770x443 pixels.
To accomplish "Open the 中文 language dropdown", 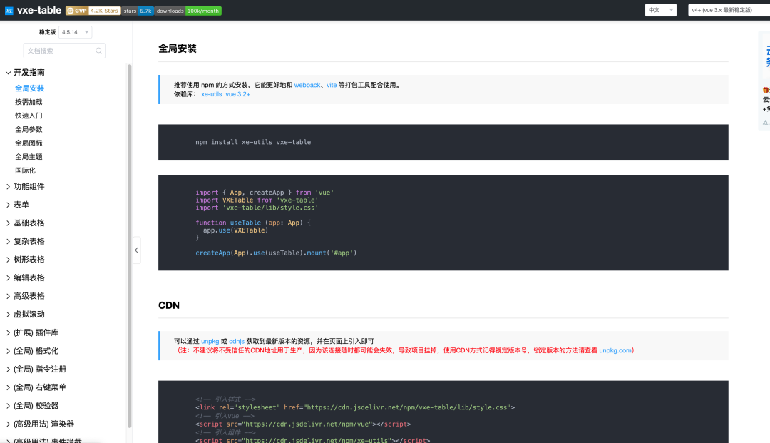I will point(660,10).
